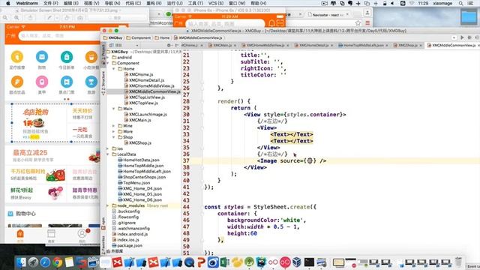Collapse the LocalData folder in project tree
Image resolution: width=480 pixels, height=270 pixels.
coord(108,154)
